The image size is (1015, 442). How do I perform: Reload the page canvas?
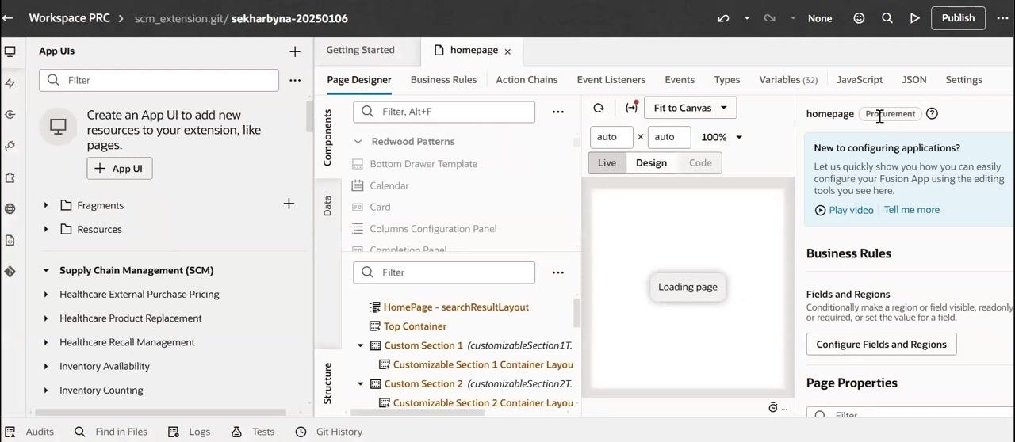599,108
